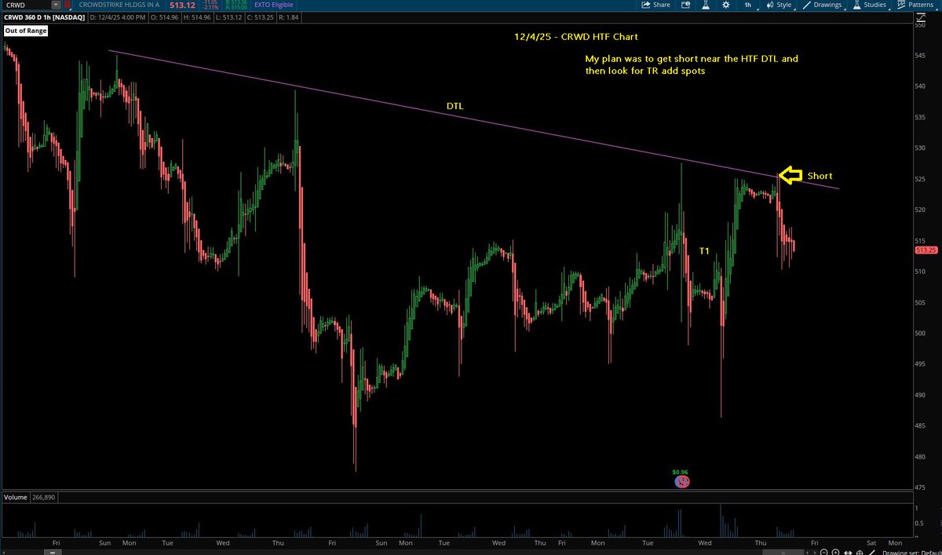This screenshot has height=555, width=942.
Task: Click the open price O: 514.96 readout
Action: tap(165, 18)
